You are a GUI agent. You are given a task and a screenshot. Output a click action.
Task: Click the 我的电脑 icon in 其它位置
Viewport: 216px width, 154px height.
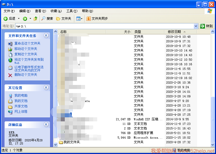(10, 95)
